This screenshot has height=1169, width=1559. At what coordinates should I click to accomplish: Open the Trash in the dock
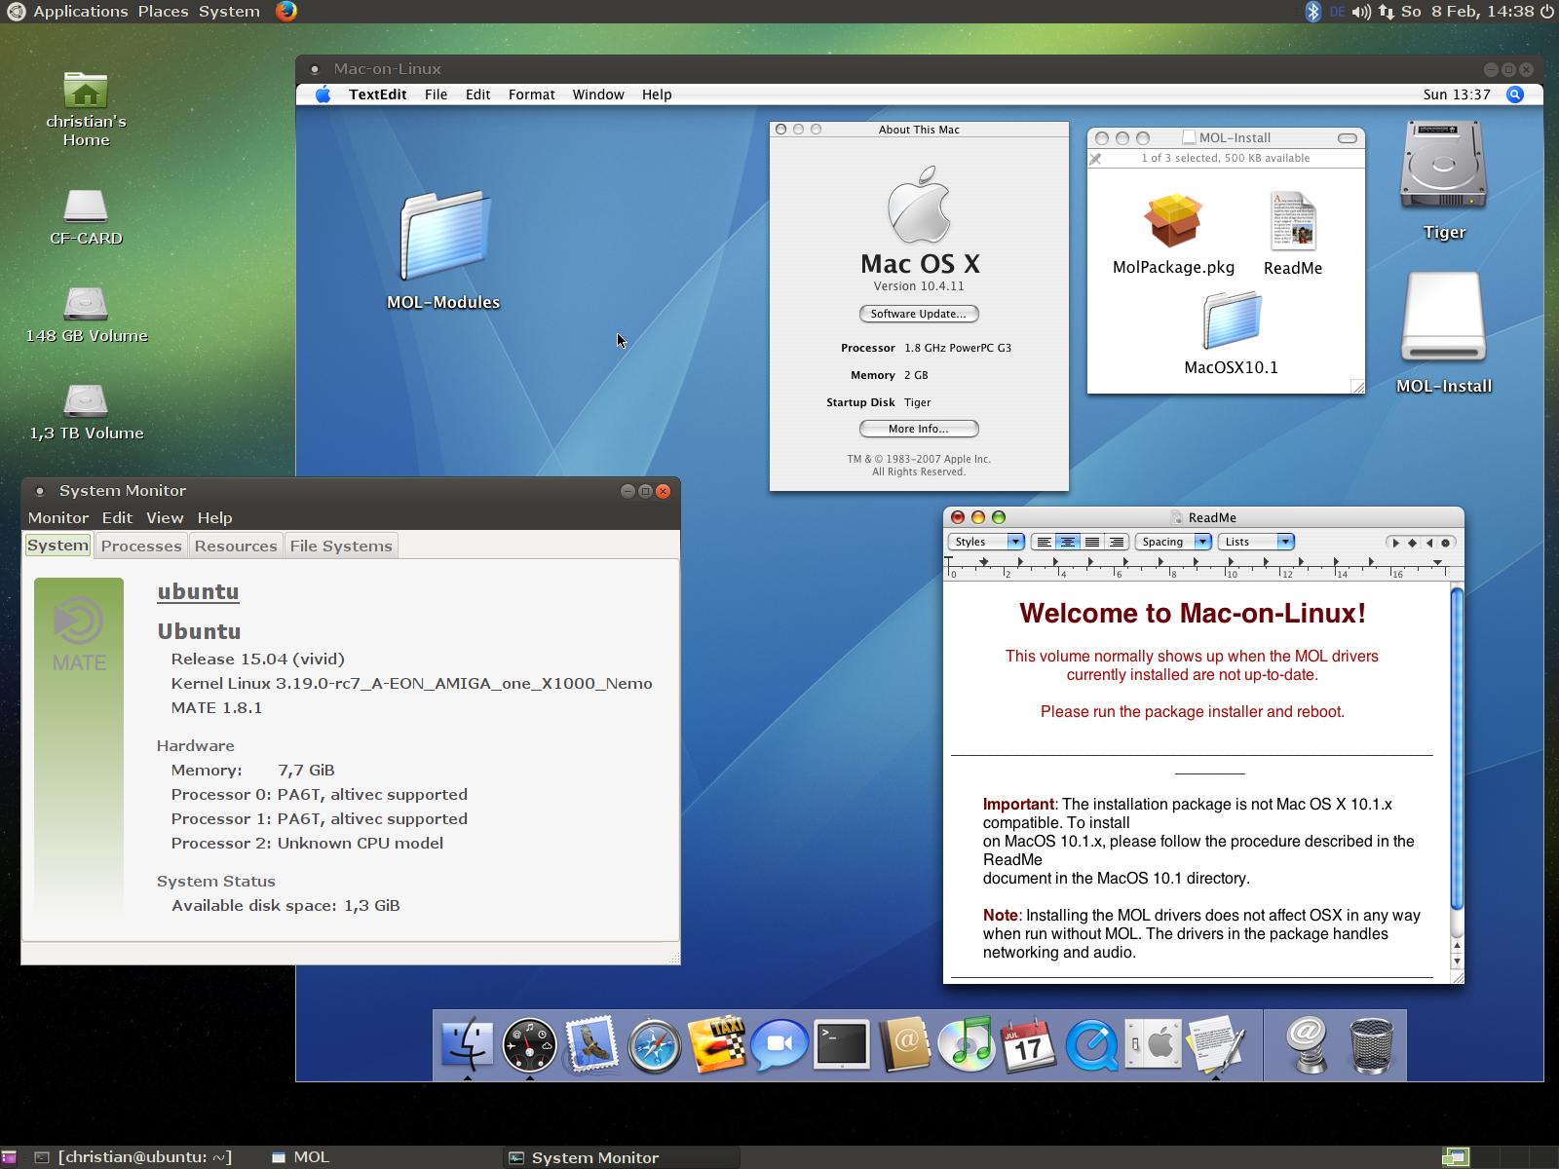tap(1370, 1045)
